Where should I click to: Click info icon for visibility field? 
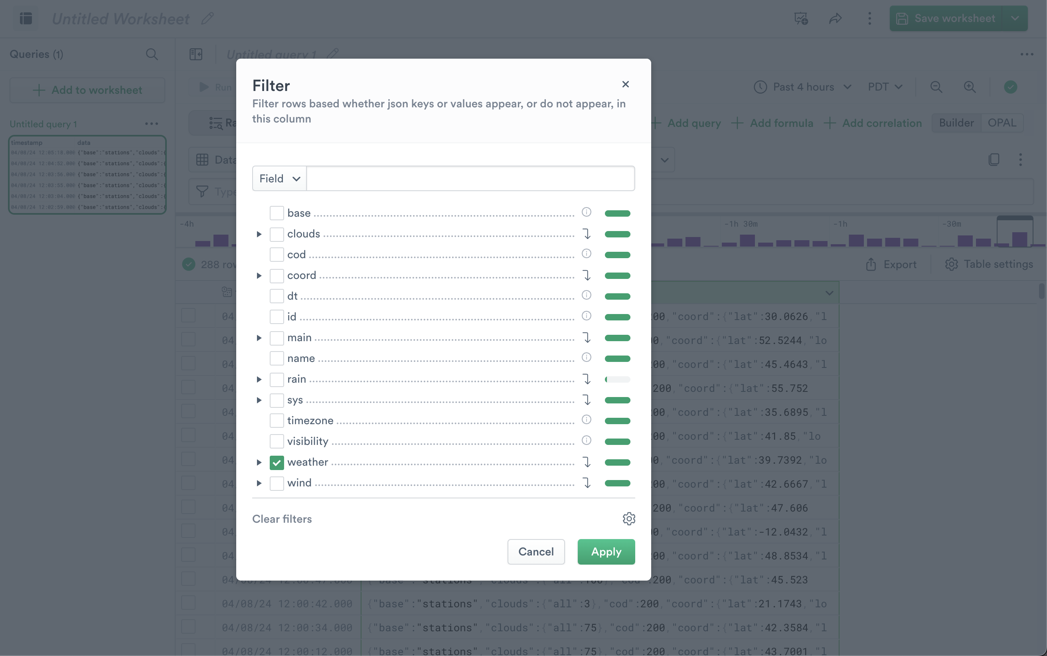tap(586, 441)
